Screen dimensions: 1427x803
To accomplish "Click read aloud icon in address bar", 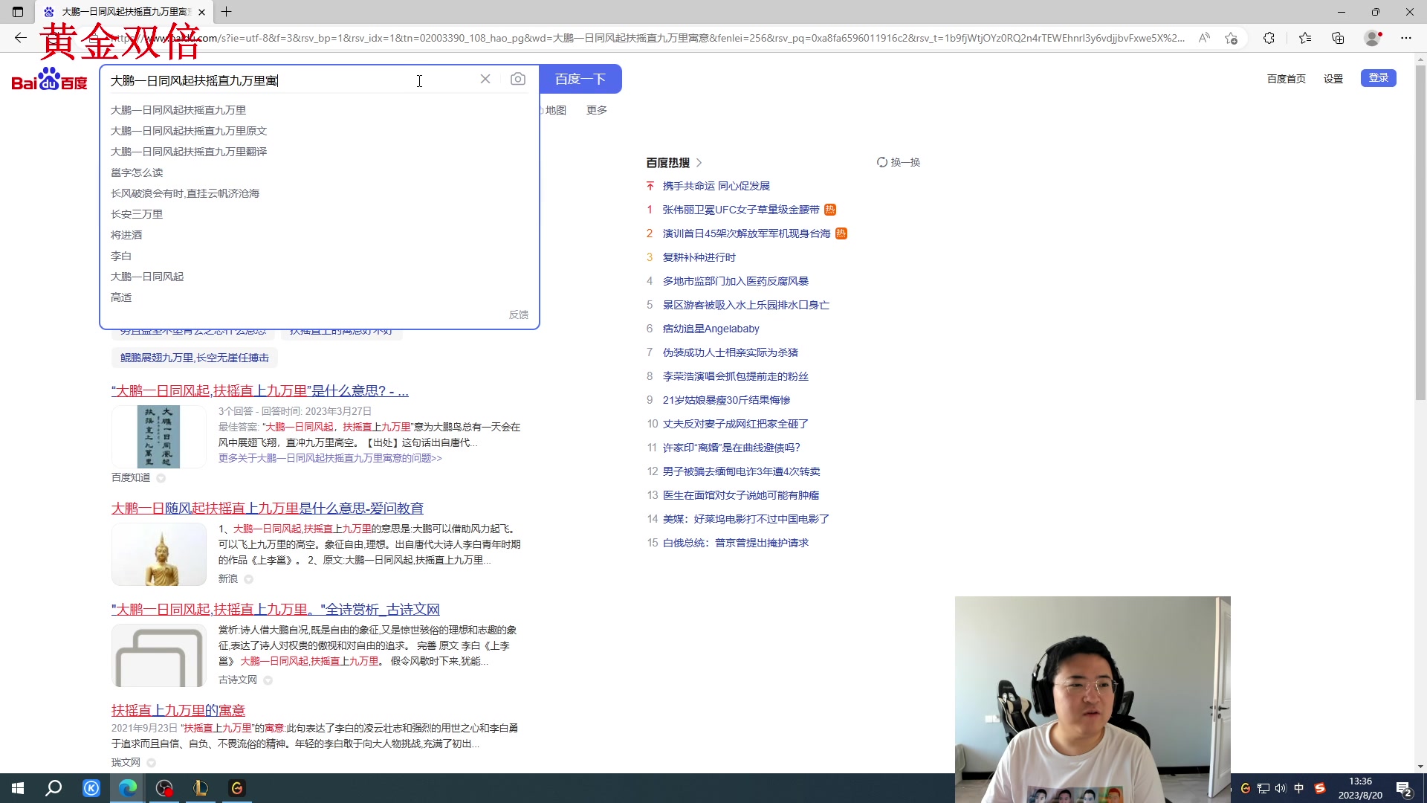I will coord(1204,38).
